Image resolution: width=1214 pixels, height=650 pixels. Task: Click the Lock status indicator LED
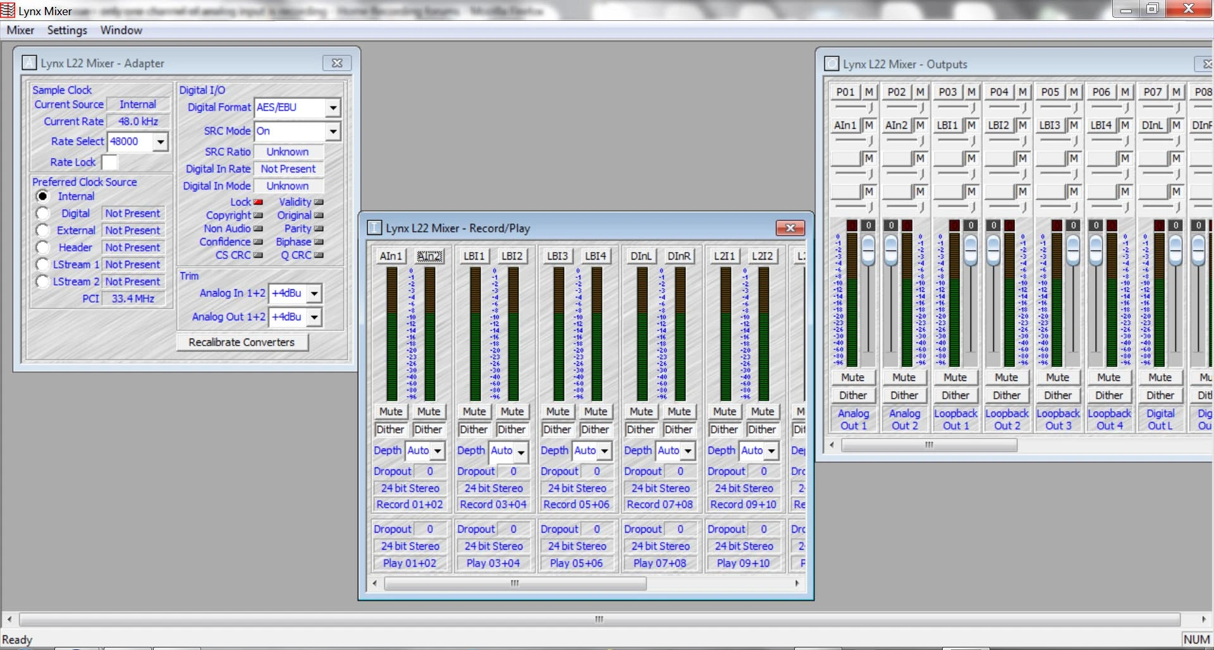pyautogui.click(x=258, y=202)
